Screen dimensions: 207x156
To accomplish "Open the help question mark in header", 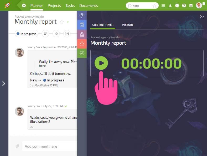I will [184, 6].
